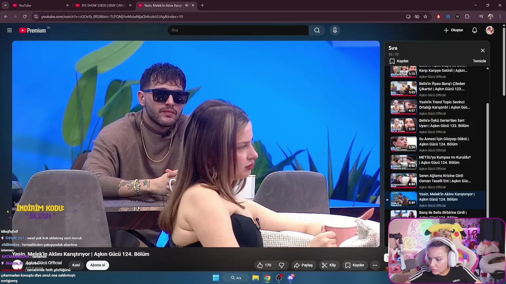Click the 4:57 duration thumbnail in the queue
This screenshot has width=506, height=284.
[404, 107]
